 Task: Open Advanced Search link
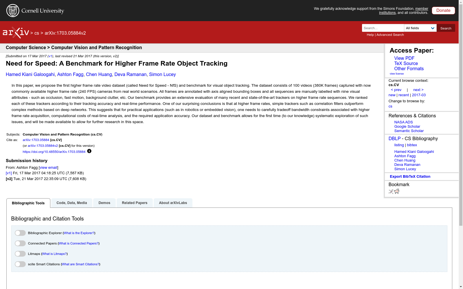pyautogui.click(x=390, y=35)
